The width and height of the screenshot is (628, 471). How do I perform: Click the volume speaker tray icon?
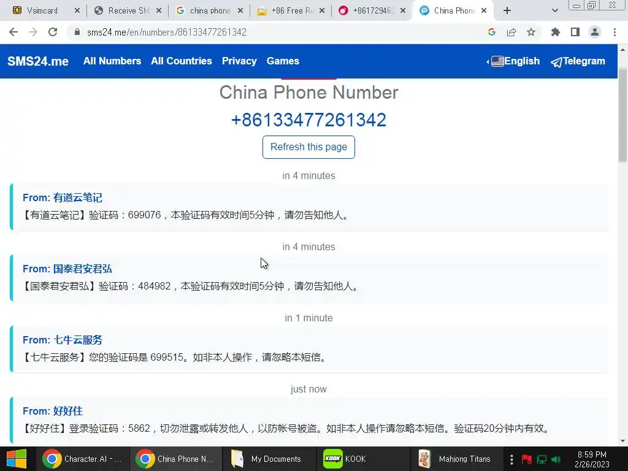point(556,459)
